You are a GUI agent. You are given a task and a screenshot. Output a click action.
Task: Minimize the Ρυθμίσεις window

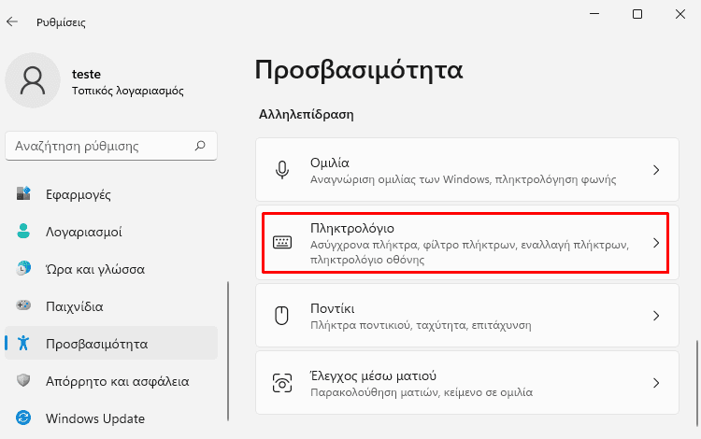click(594, 14)
